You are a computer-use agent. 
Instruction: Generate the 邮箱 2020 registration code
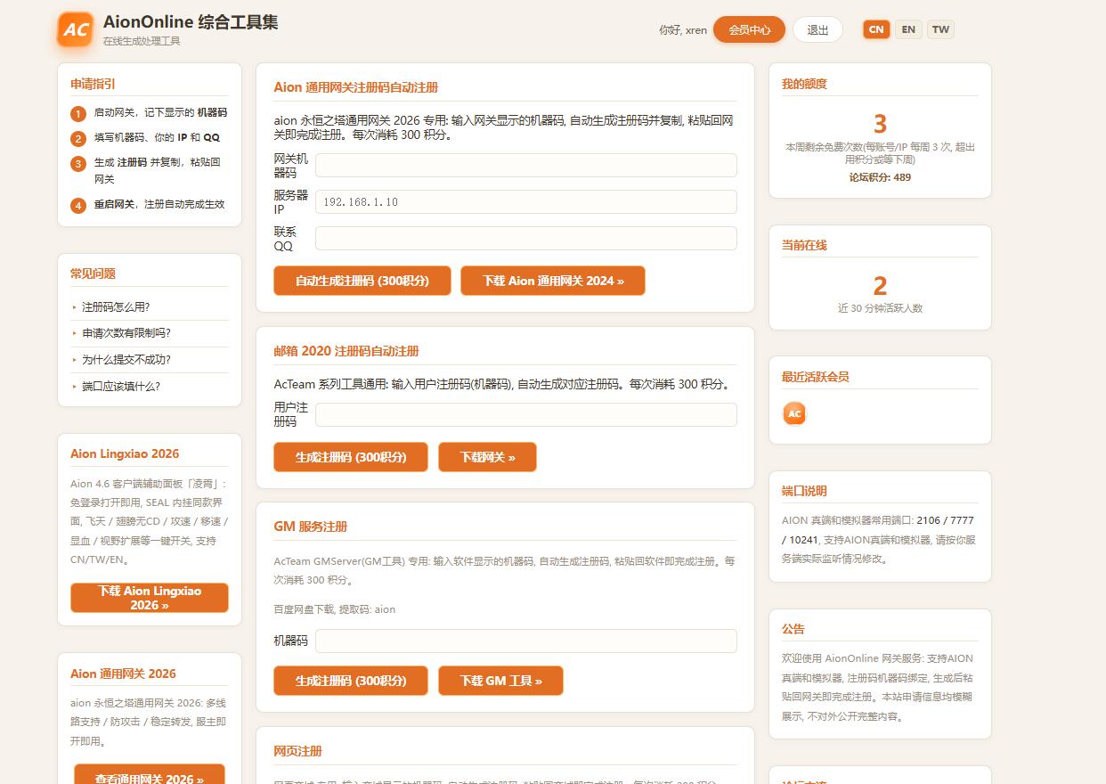click(351, 457)
